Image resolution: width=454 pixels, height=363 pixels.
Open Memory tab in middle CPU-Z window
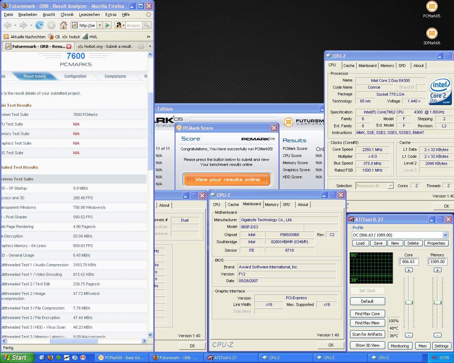click(x=272, y=205)
